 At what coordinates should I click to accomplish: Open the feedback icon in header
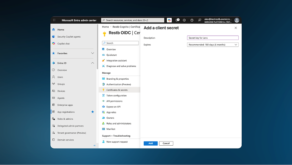click(199, 20)
